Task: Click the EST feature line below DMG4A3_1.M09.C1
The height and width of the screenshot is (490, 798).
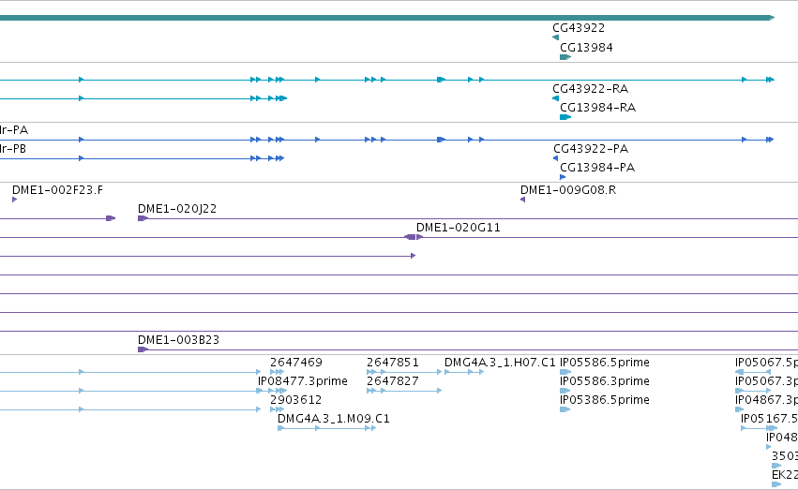Action: 326,428
